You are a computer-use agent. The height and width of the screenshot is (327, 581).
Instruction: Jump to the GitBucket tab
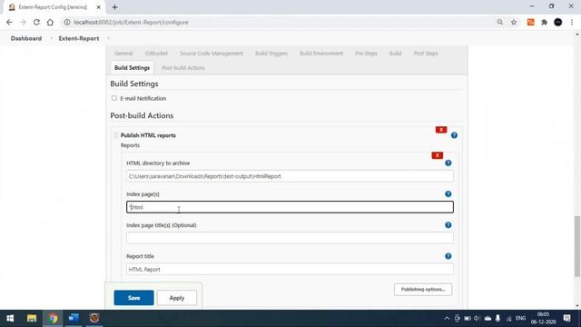click(x=156, y=54)
